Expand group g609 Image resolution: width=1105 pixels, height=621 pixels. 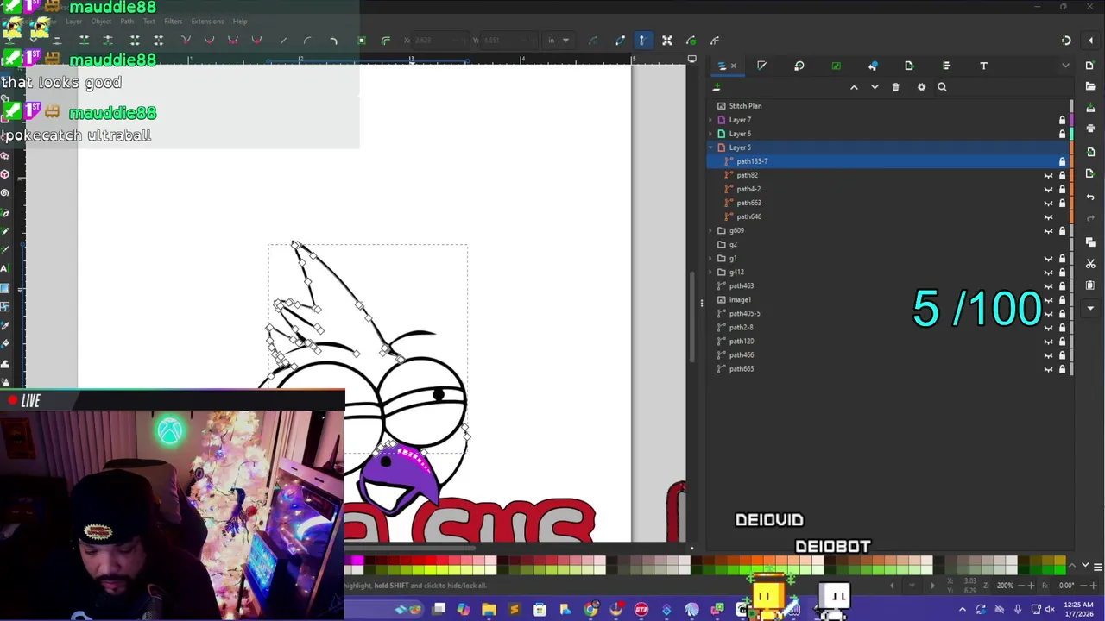tap(710, 230)
